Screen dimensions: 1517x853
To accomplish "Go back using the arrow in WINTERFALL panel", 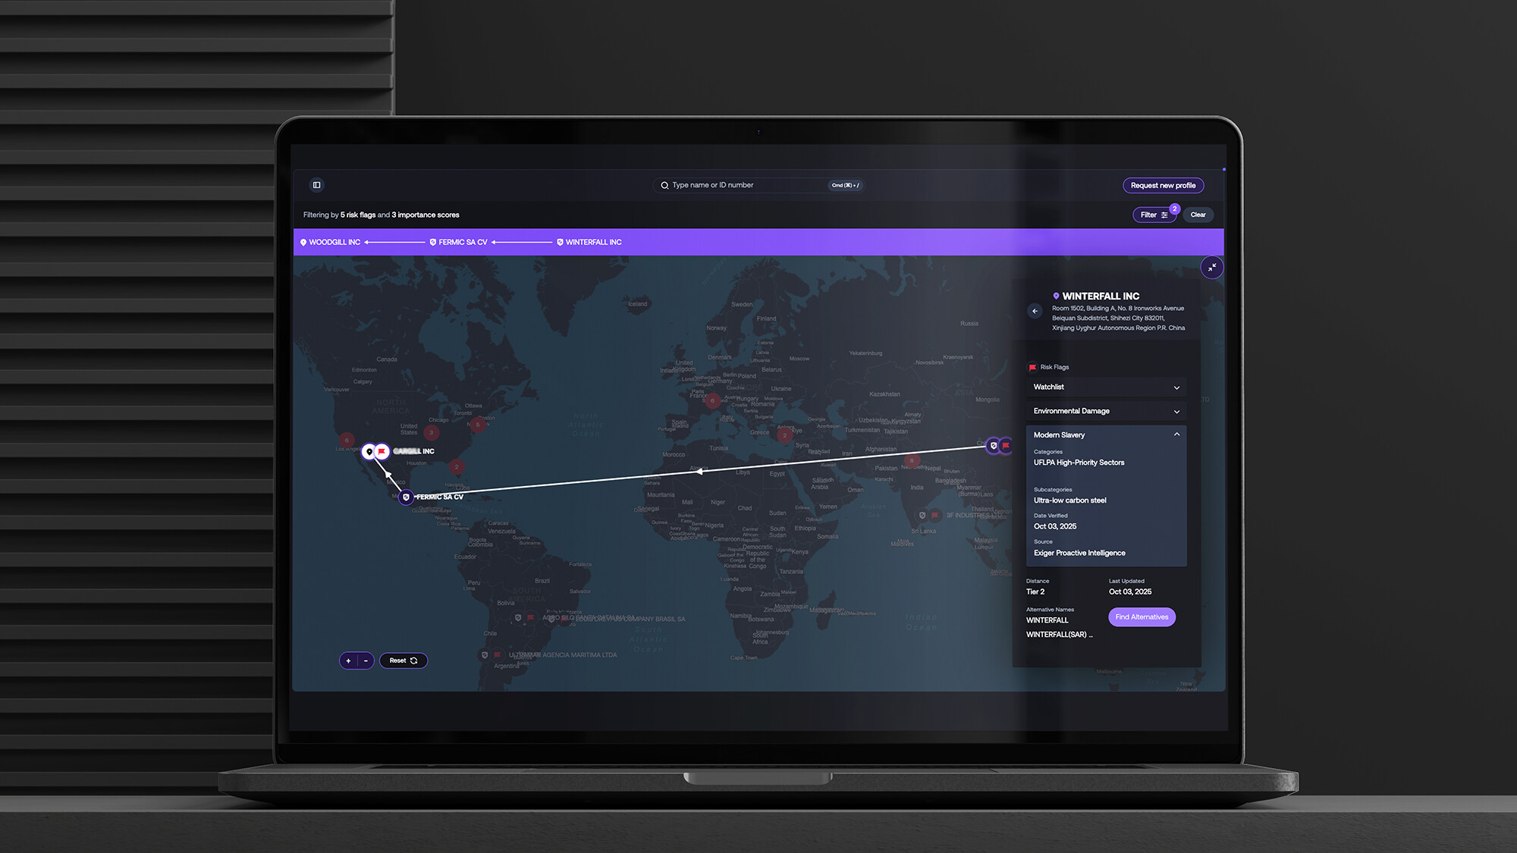I will (x=1035, y=312).
